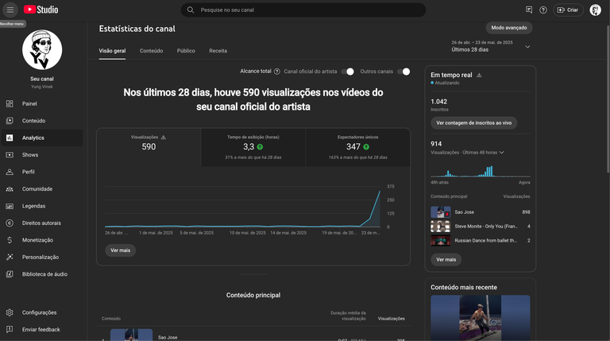Viewport: 610px width, 341px height.
Task: Switch to Receita tab
Action: [x=218, y=51]
